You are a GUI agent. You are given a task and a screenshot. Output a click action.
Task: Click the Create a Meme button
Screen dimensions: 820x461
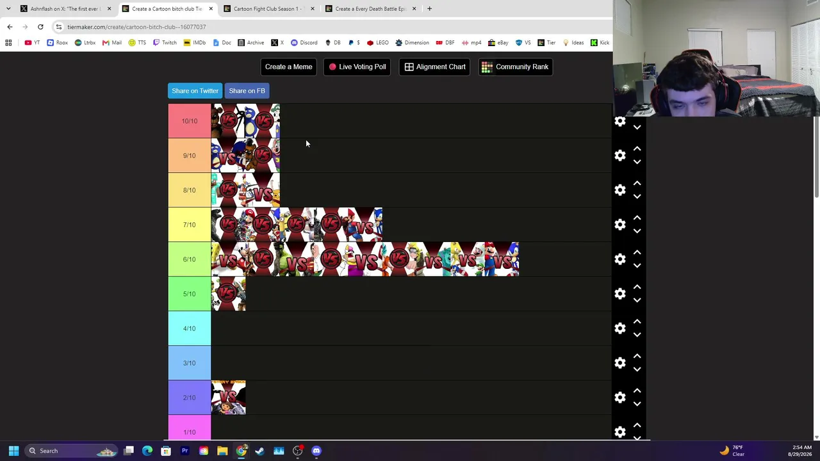(x=288, y=67)
